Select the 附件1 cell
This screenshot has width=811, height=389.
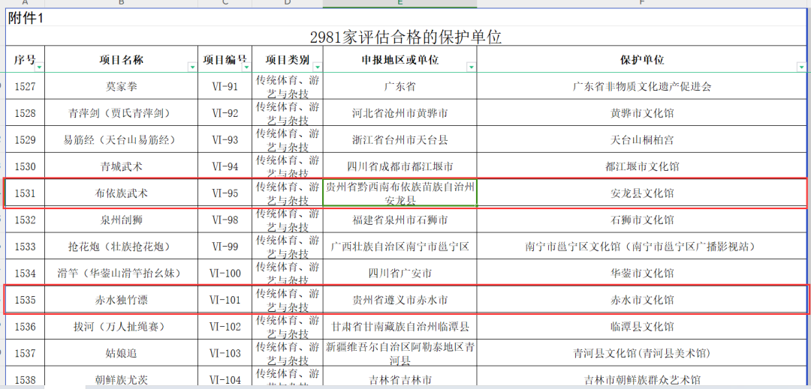(26, 18)
